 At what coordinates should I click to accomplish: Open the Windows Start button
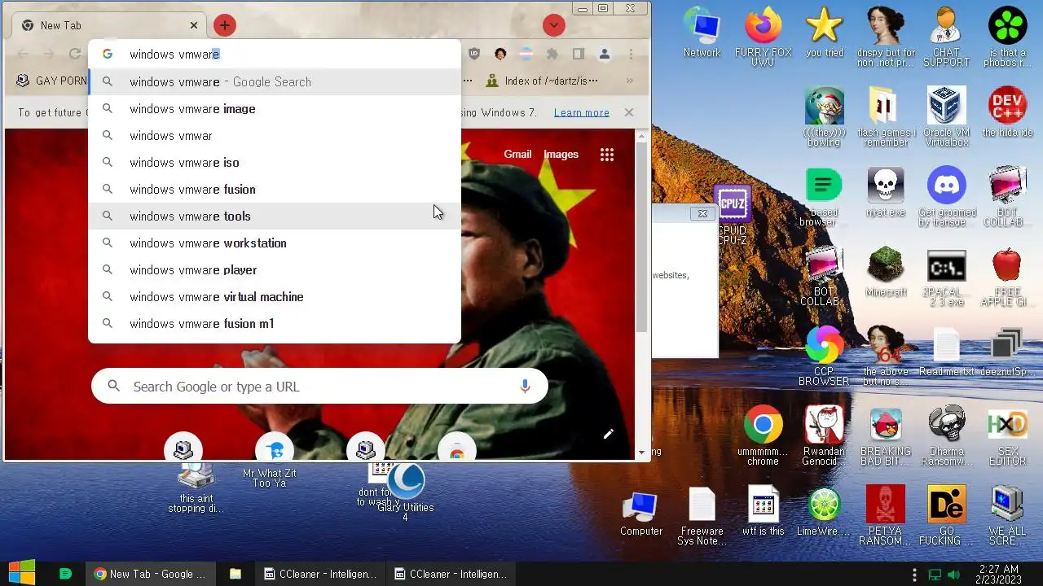(x=21, y=573)
